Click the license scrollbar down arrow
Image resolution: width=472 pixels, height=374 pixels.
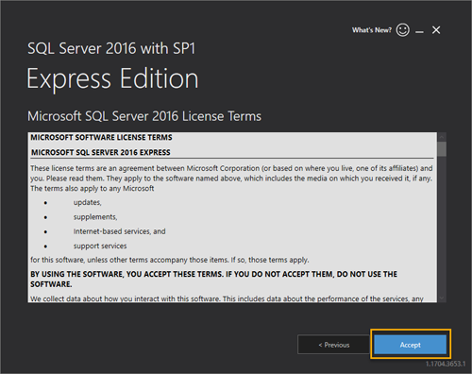(x=442, y=297)
